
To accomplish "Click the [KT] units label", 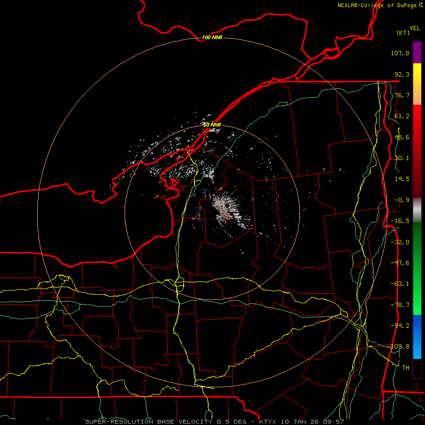I will point(403,33).
